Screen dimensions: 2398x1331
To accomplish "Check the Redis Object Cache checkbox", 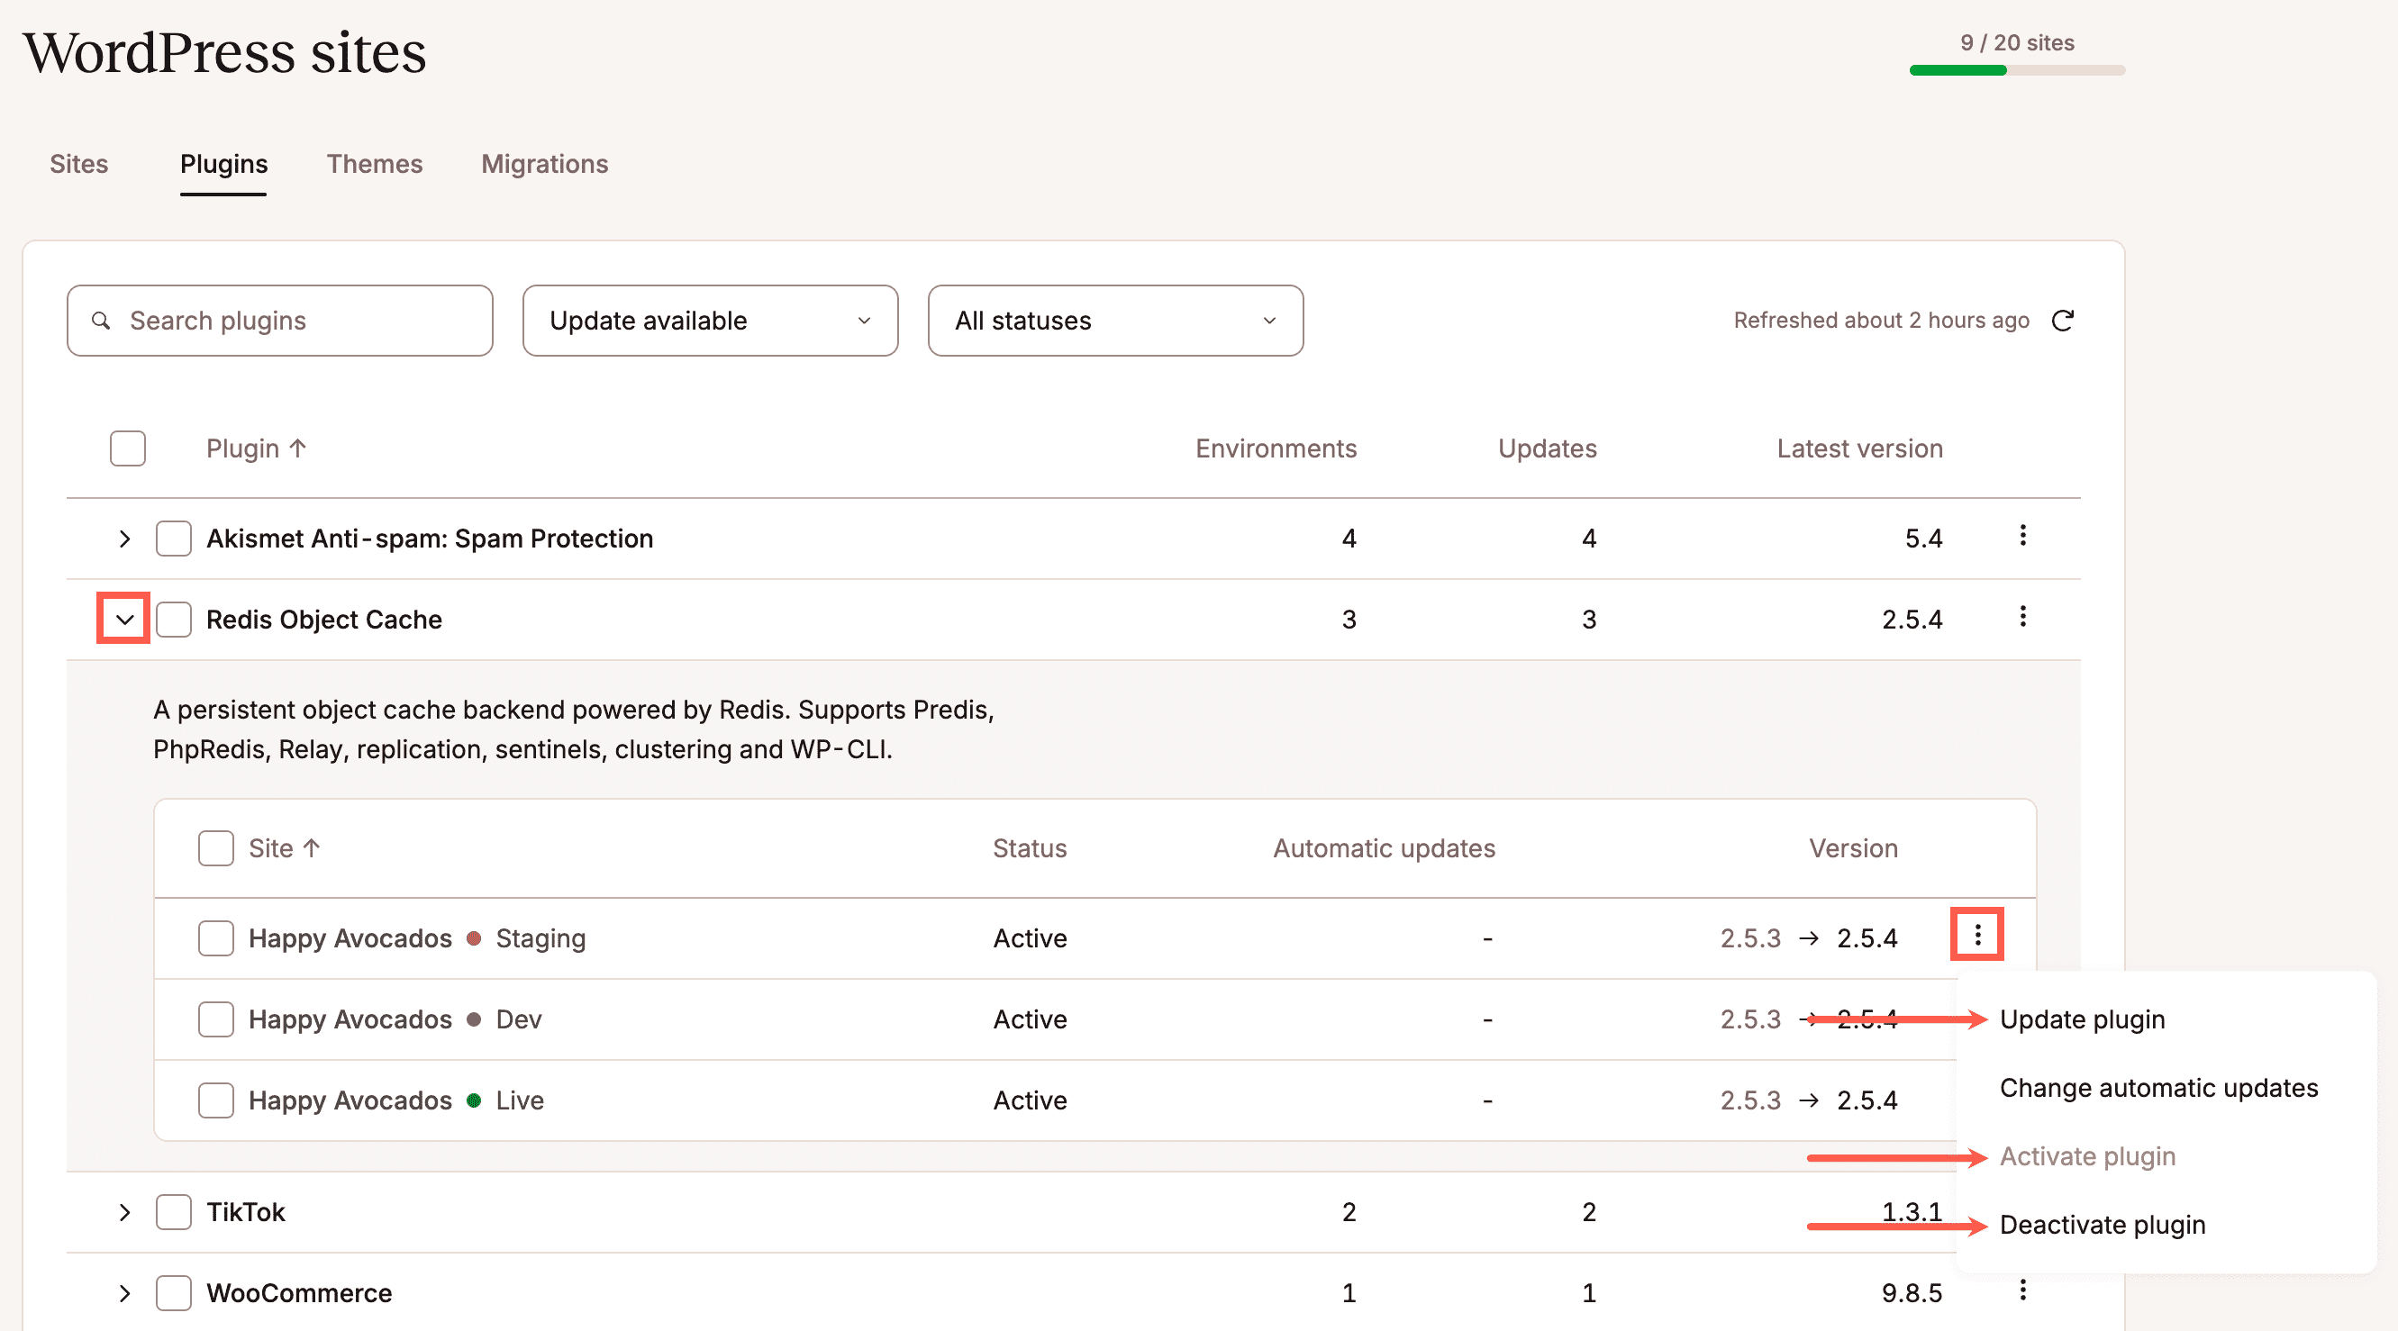I will [x=173, y=619].
